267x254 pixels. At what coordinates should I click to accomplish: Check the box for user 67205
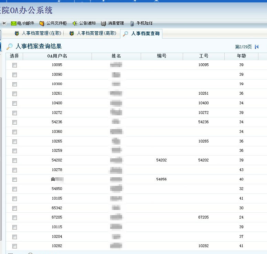pos(15,218)
